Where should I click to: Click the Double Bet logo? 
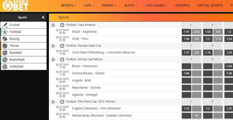pos(15,5)
